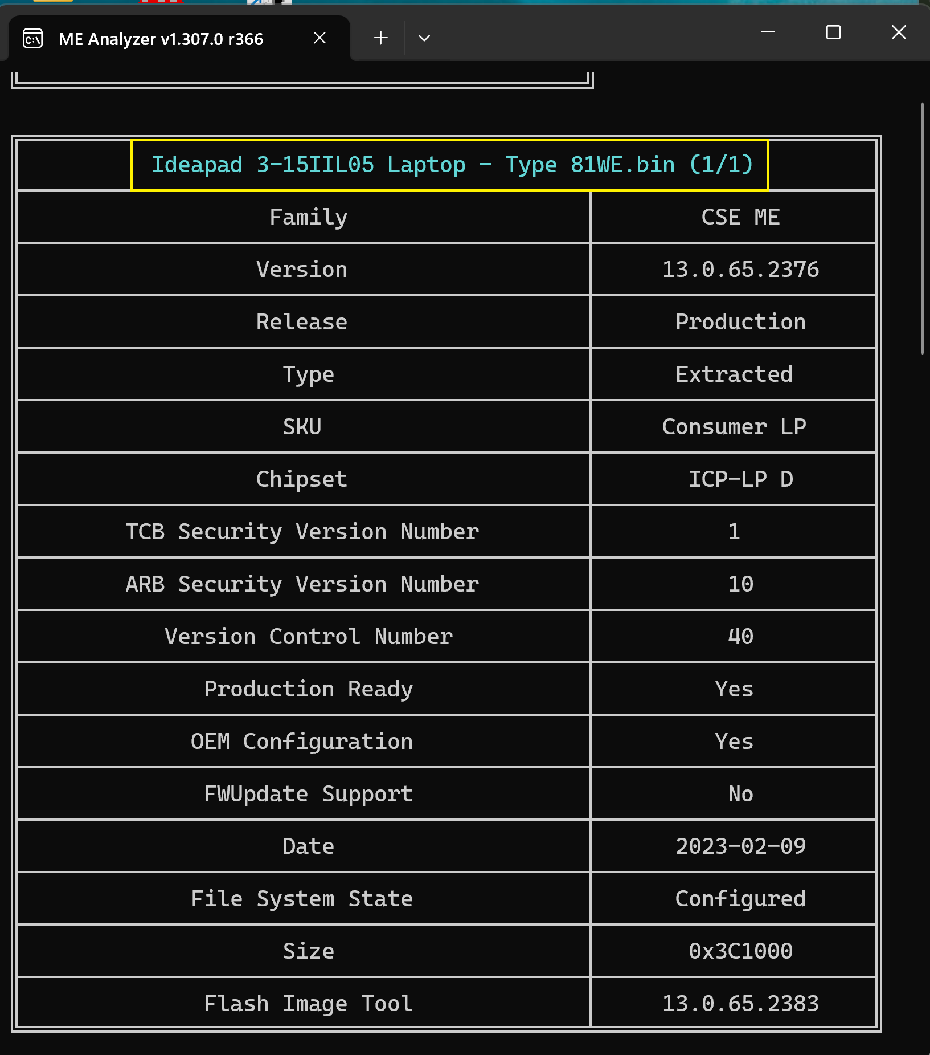Close the ME Analyzer v1.307.0 tab
Viewport: 930px width, 1055px height.
tap(319, 38)
